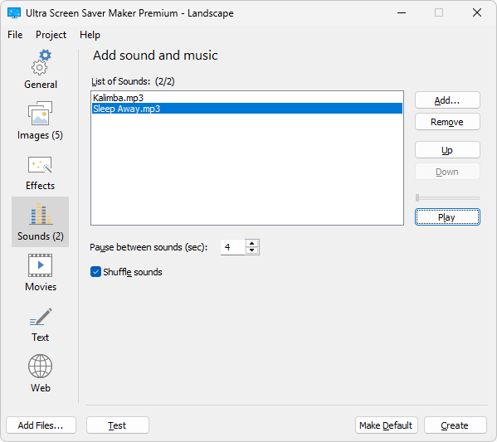Image resolution: width=497 pixels, height=442 pixels.
Task: Open the General settings gear icon
Action: (41, 62)
